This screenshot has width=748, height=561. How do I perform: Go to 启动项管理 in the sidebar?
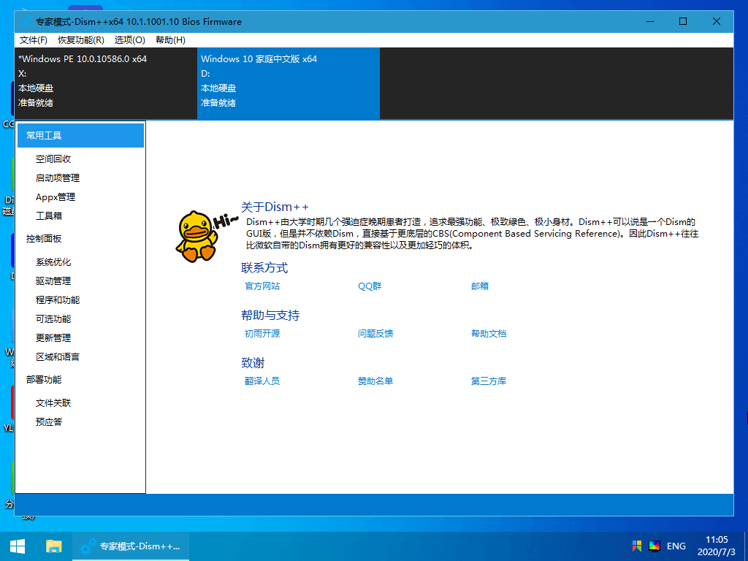pyautogui.click(x=58, y=178)
